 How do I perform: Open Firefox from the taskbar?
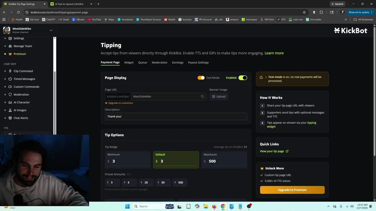pyautogui.click(x=214, y=206)
